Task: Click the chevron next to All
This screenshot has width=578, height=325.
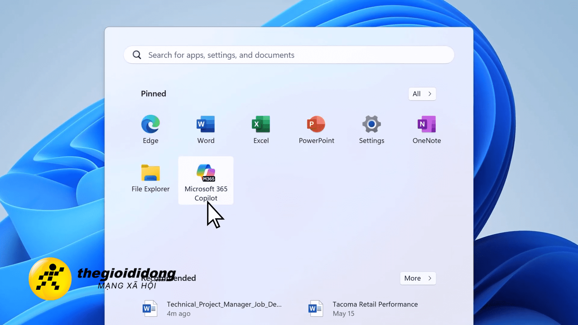Action: pos(430,94)
